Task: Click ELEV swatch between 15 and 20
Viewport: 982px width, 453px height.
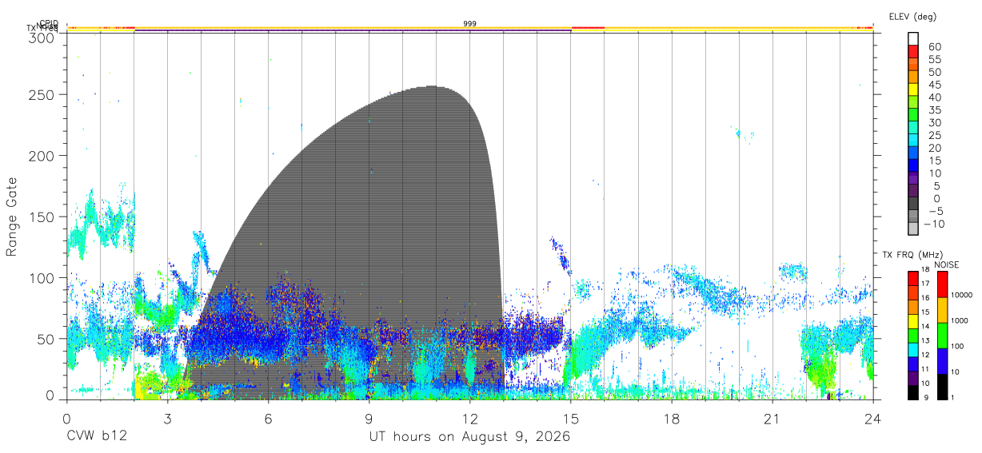Action: [x=913, y=153]
